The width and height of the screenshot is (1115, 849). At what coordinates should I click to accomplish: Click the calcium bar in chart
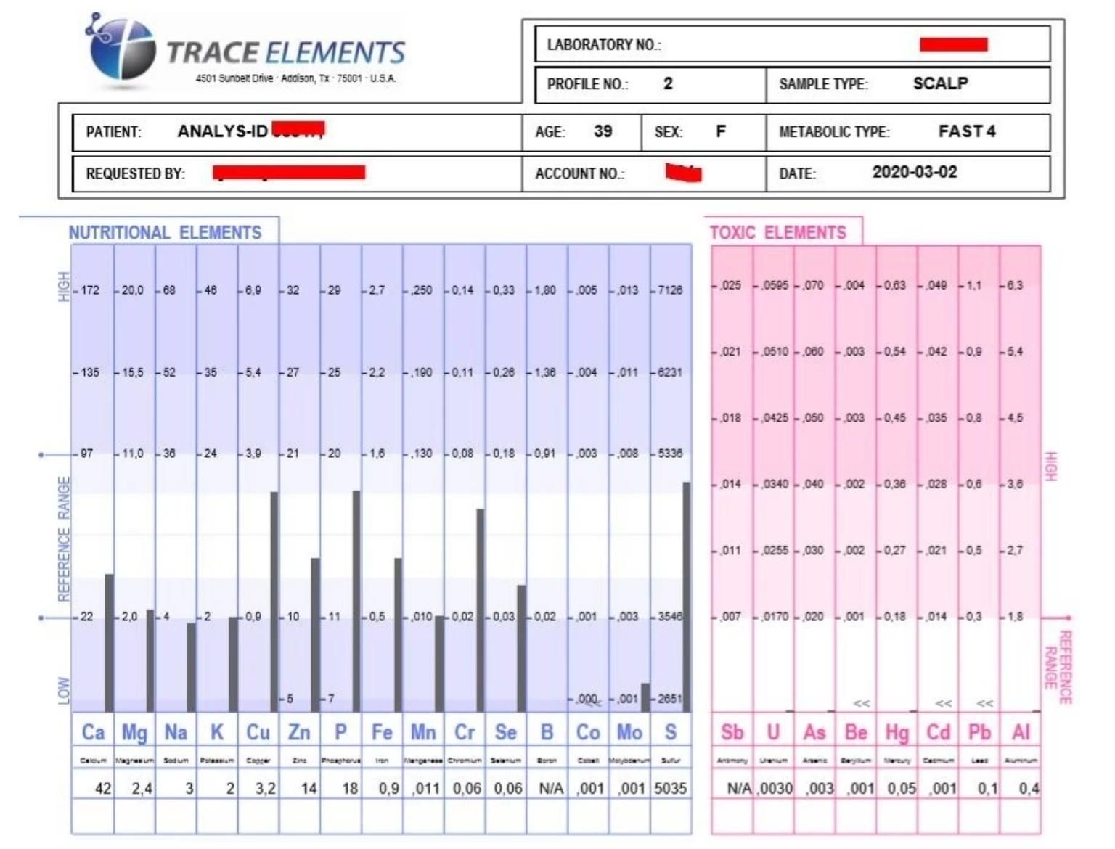(x=110, y=643)
